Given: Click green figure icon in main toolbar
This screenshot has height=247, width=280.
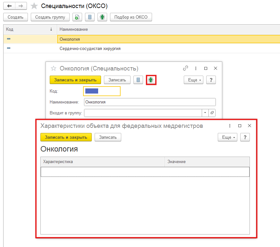Looking at the screenshot, I should tap(102, 17).
